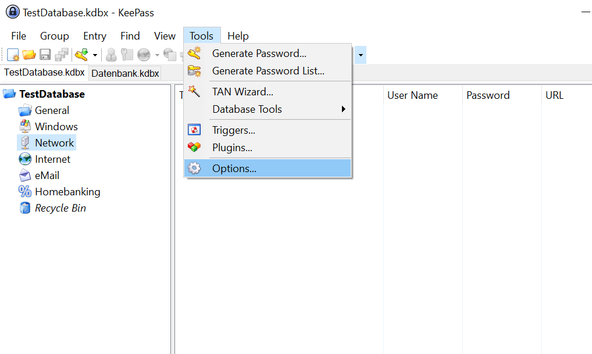Click the TestDatabase folder icon
Image resolution: width=592 pixels, height=354 pixels.
pyautogui.click(x=9, y=94)
